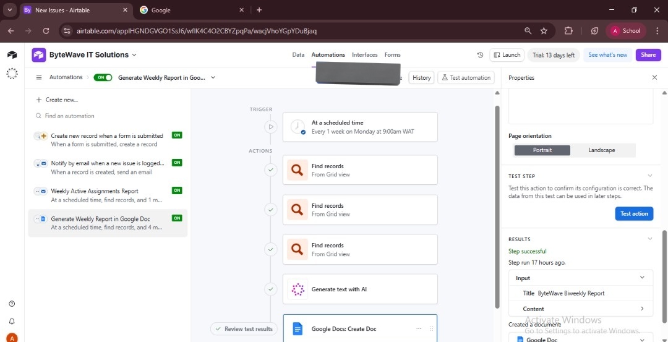
Task: Toggle ON badge for Notify by email automation
Action: (x=177, y=163)
